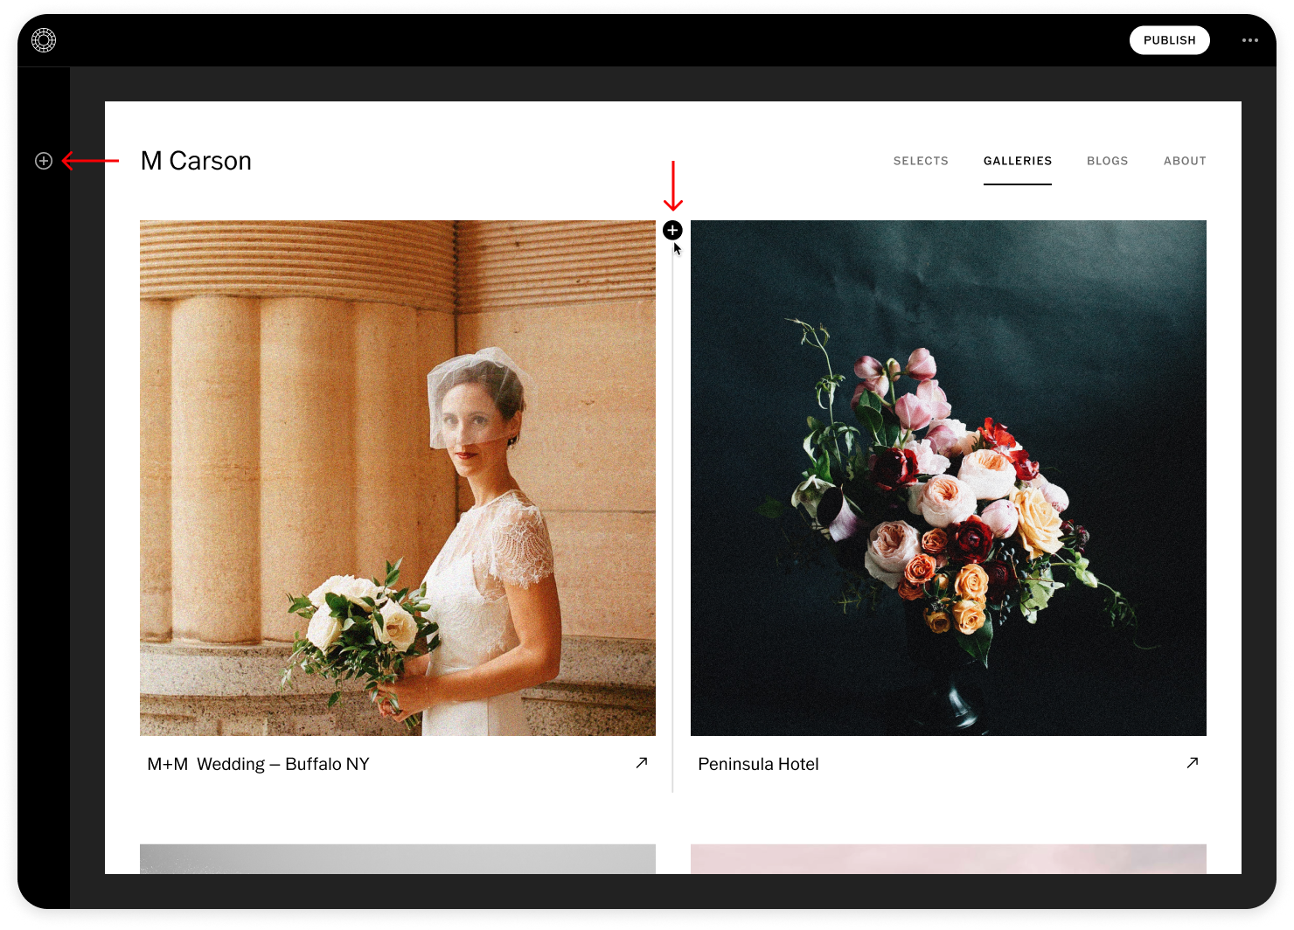1294x930 pixels.
Task: Click the partially visible gray thumbnail below wedding
Action: pos(398,859)
